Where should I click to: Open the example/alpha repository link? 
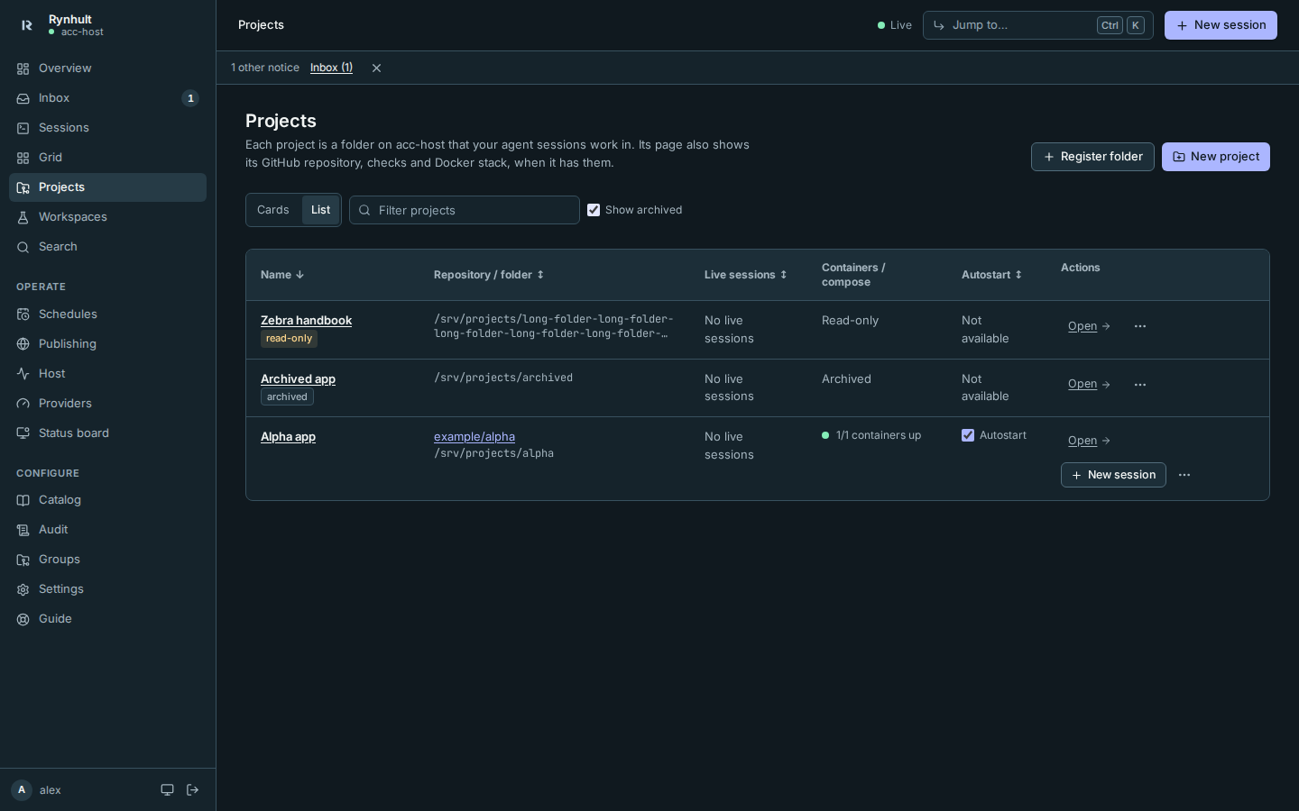[x=474, y=437]
